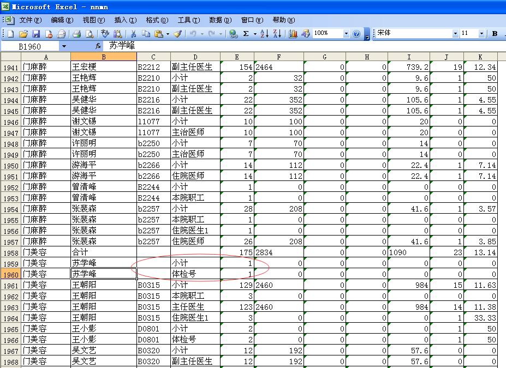Viewport: 506px width, 368px height.
Task: Run the Spelling check icon
Action: [x=105, y=33]
